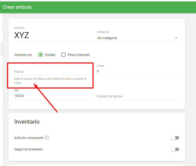Click the Coste field showing 0
Image resolution: width=196 pixels, height=166 pixels.
coord(138,71)
